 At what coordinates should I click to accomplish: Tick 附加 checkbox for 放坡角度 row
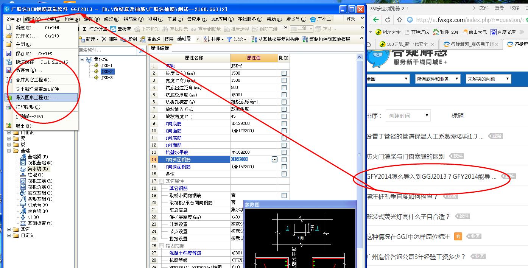pyautogui.click(x=284, y=116)
